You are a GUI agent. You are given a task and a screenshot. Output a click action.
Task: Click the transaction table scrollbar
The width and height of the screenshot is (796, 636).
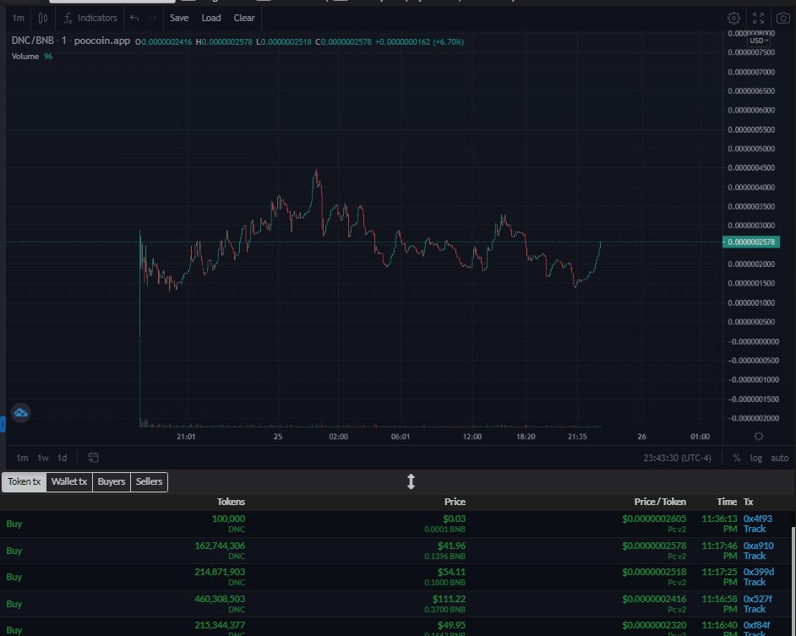pos(793,581)
